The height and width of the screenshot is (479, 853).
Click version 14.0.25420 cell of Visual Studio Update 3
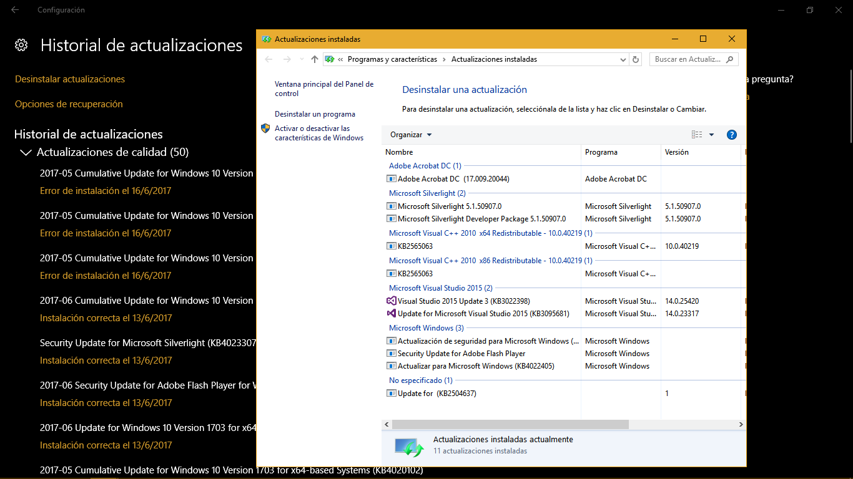point(682,301)
